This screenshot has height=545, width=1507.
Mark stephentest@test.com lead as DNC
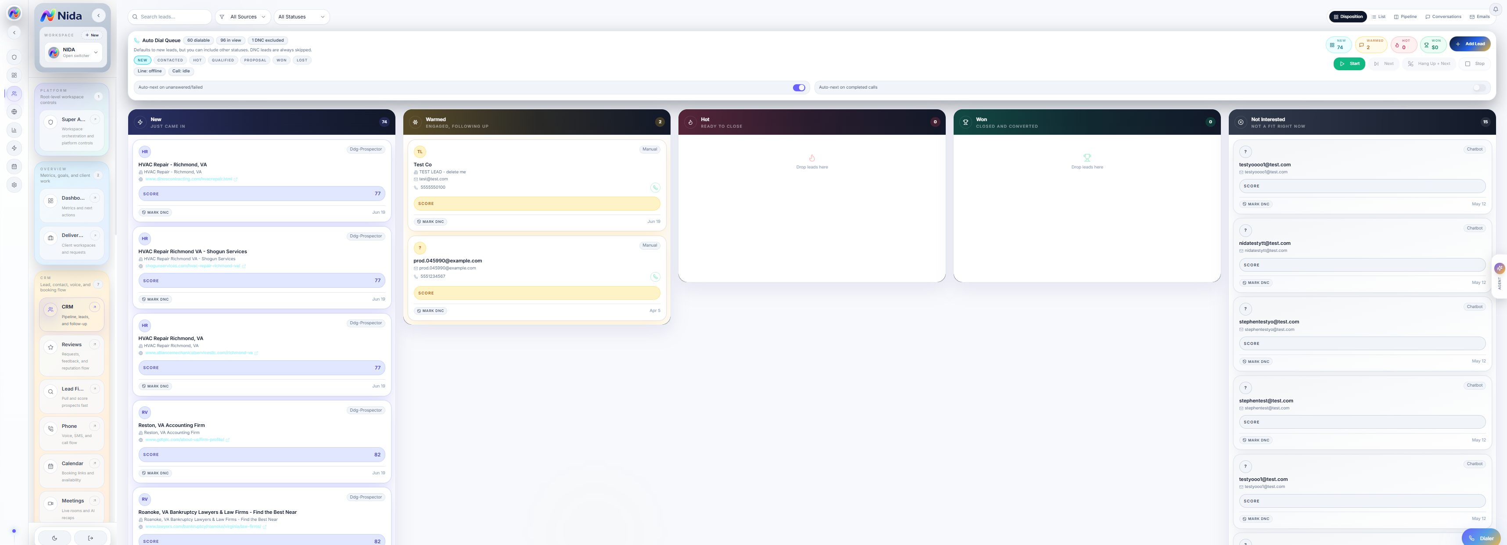[x=1256, y=440]
